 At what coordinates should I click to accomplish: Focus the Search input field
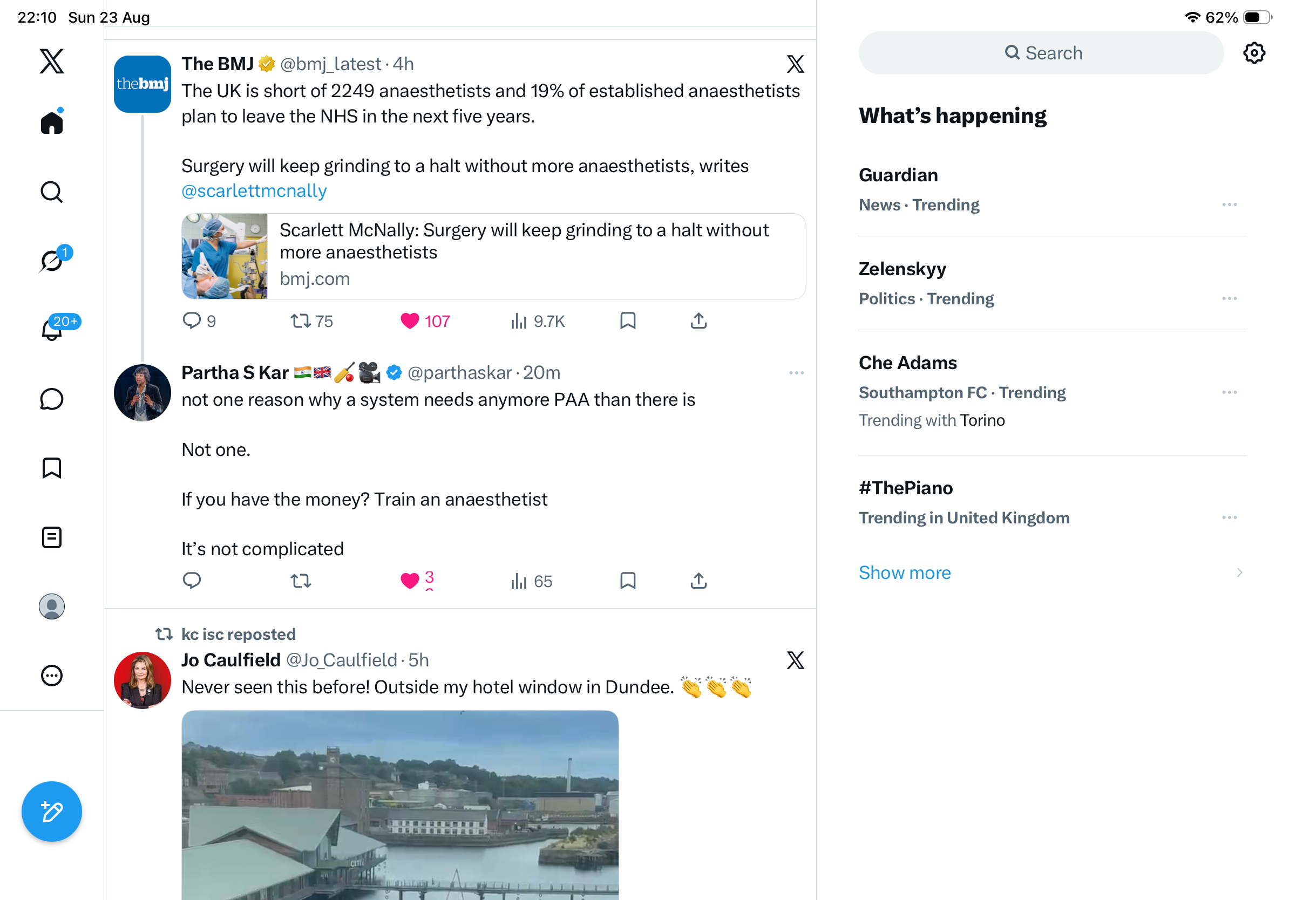(x=1041, y=53)
